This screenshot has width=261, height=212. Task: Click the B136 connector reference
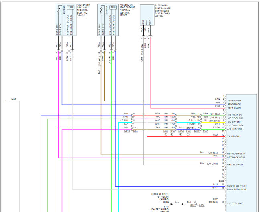(181, 131)
